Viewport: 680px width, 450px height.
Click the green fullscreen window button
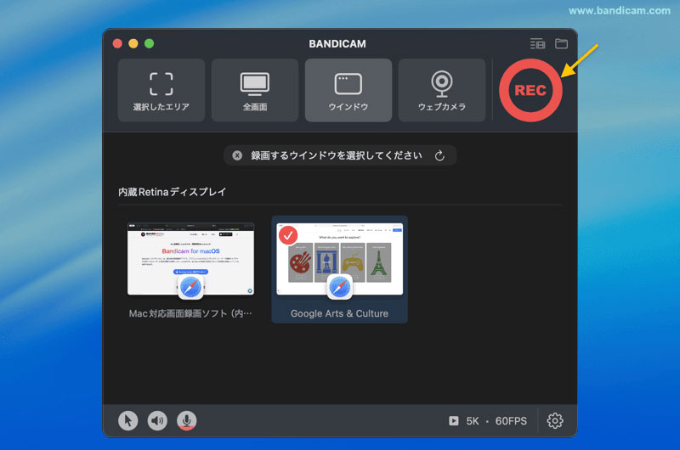pos(150,44)
